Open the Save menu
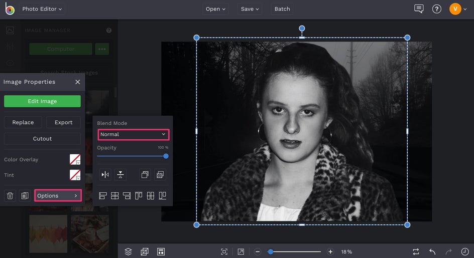The image size is (474, 258). (x=250, y=9)
